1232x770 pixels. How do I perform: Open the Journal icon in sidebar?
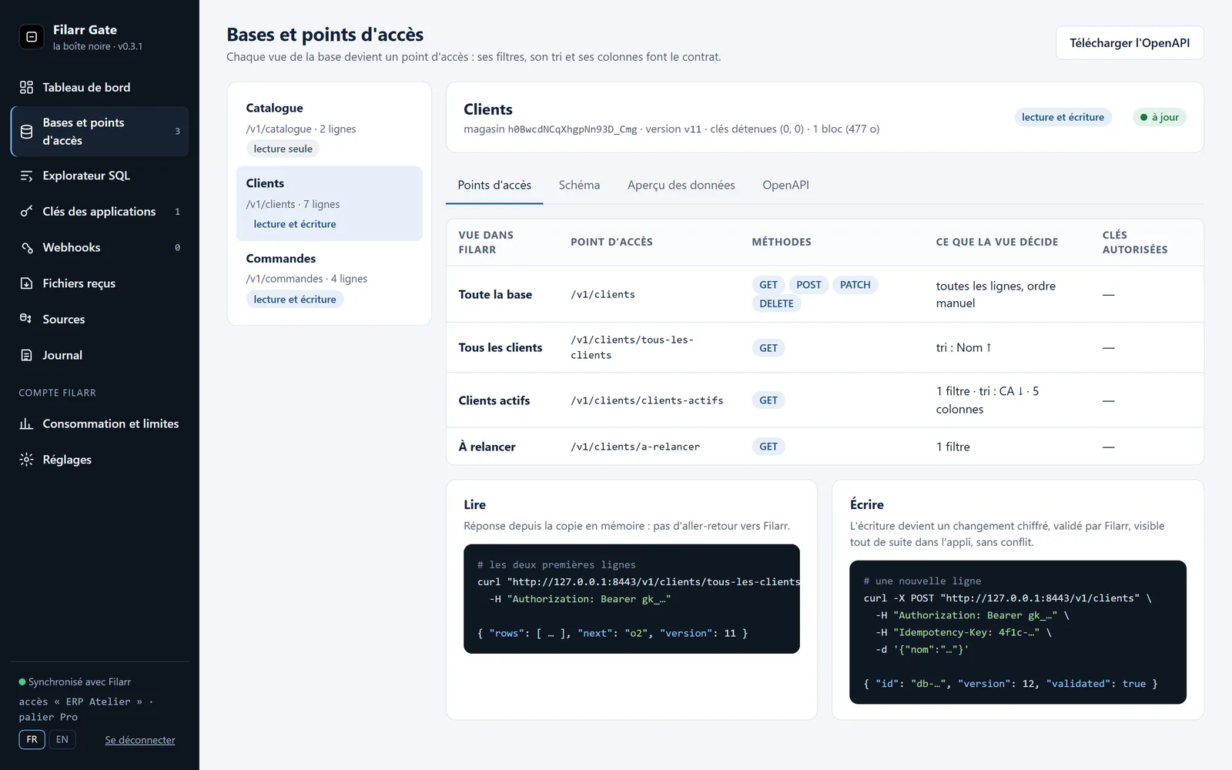(x=26, y=355)
